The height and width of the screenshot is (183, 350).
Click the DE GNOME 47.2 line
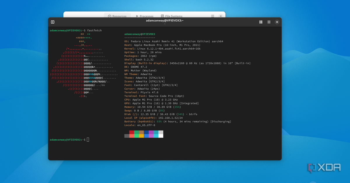pos(136,67)
